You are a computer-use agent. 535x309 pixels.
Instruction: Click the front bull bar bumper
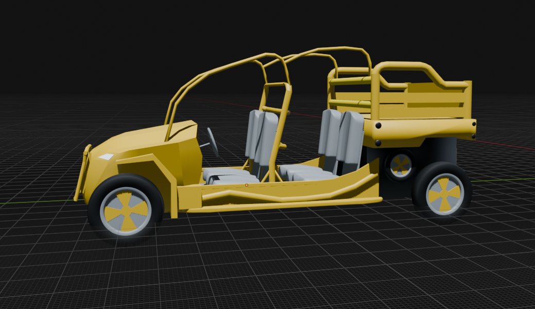point(82,173)
